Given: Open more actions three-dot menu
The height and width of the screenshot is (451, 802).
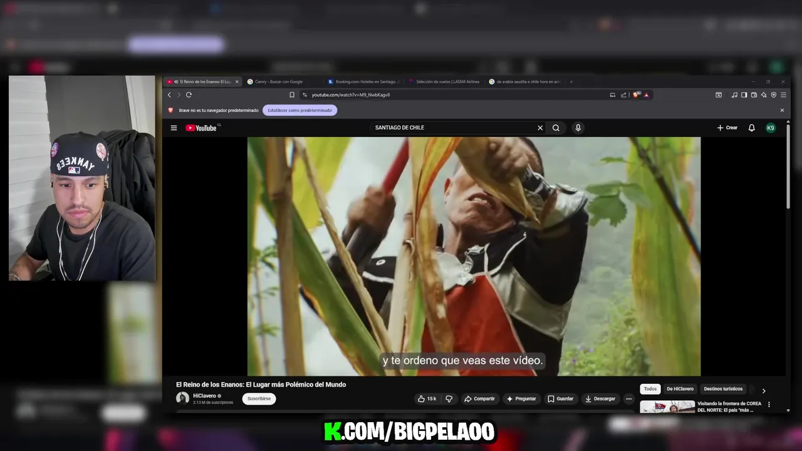Looking at the screenshot, I should (x=628, y=398).
